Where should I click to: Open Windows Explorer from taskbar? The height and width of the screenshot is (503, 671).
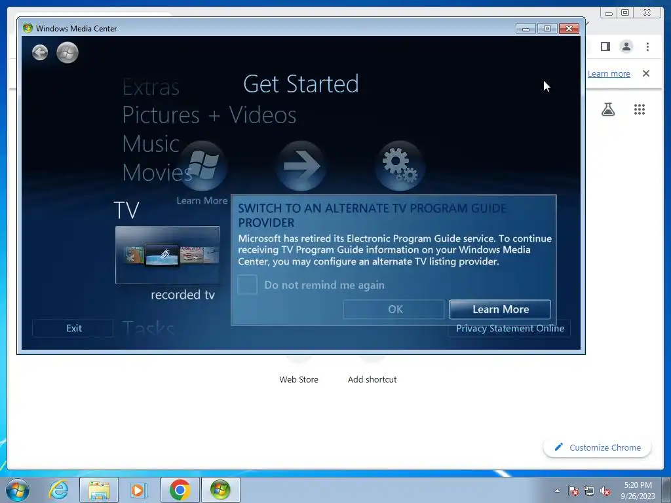(x=99, y=490)
